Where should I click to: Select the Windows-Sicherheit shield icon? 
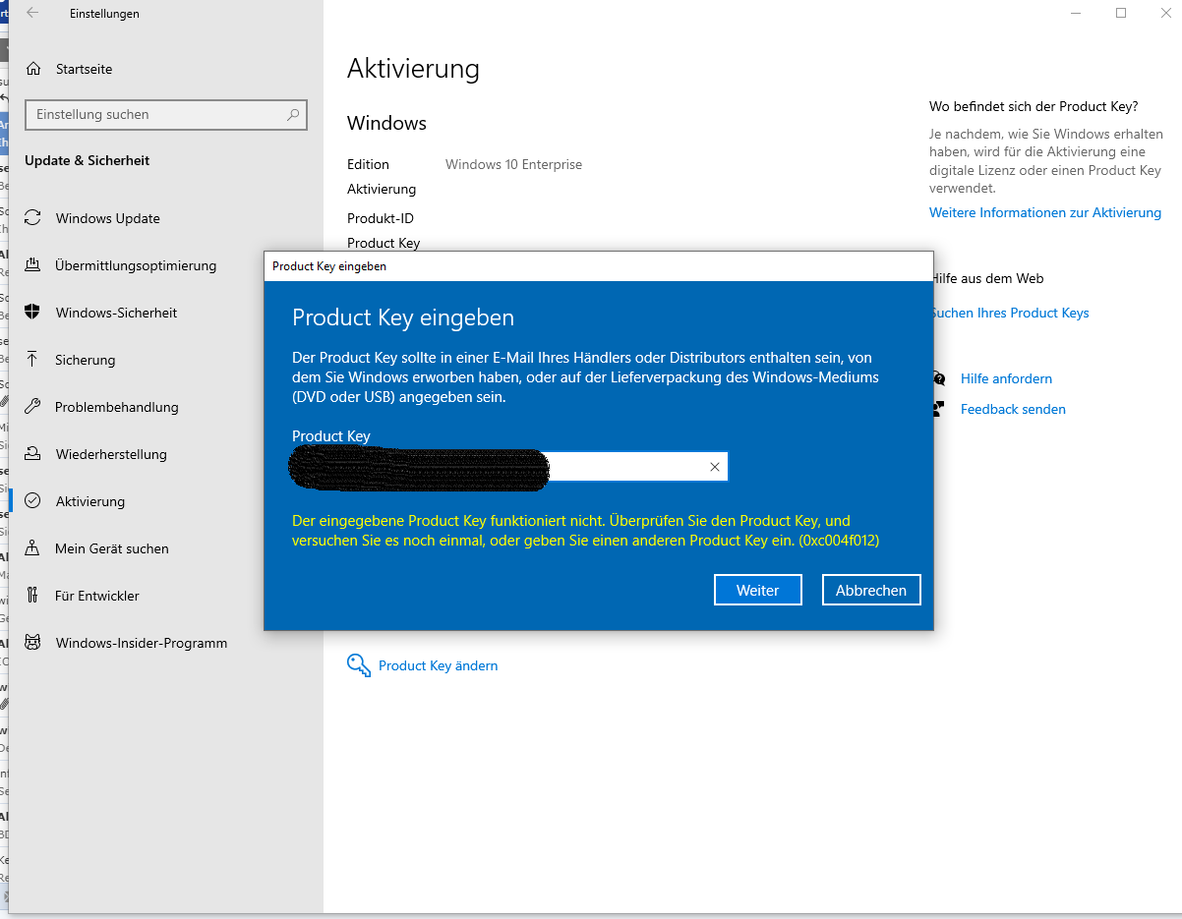point(32,313)
